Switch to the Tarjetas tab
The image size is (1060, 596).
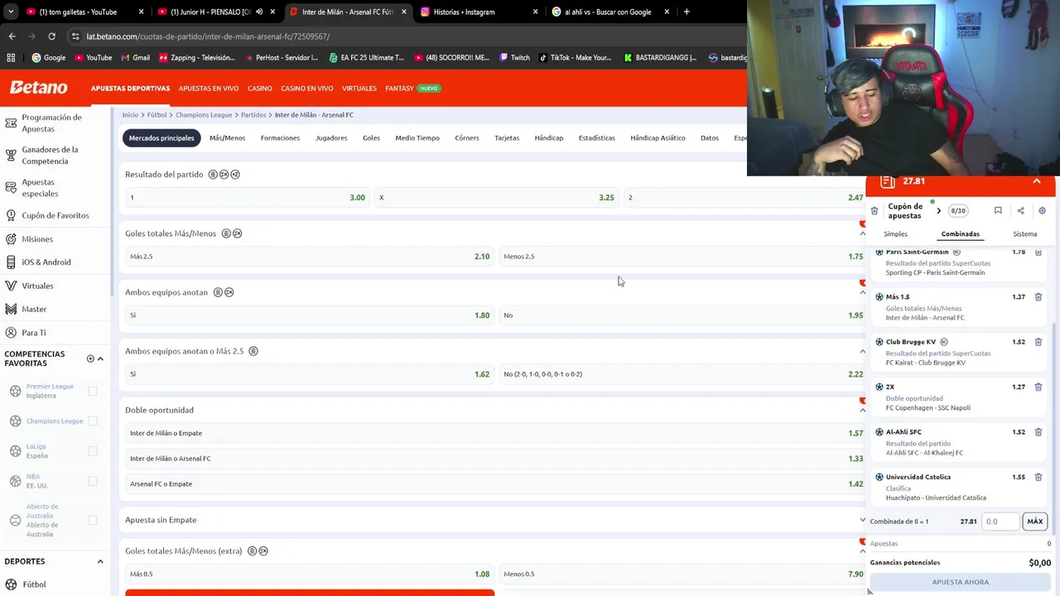click(x=507, y=138)
